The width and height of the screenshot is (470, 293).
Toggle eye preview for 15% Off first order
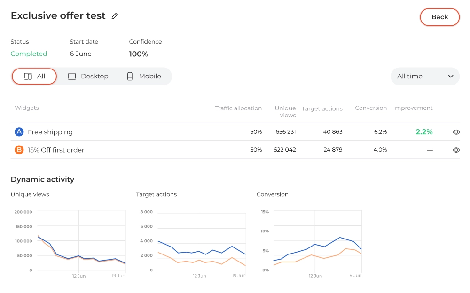pyautogui.click(x=456, y=150)
